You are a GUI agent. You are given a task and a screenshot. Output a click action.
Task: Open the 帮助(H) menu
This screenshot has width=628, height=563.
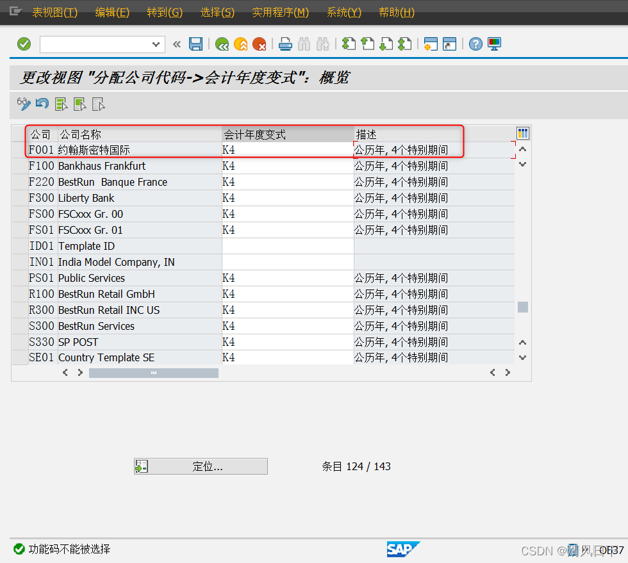tap(397, 12)
